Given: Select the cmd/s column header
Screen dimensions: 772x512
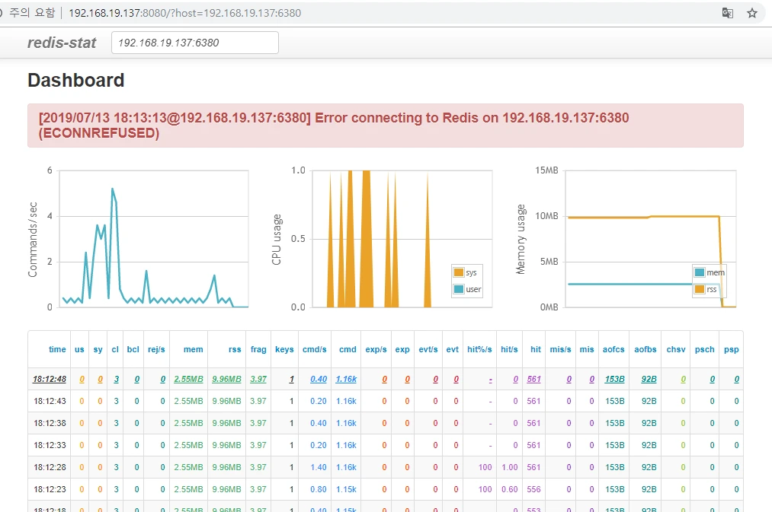Looking at the screenshot, I should click(x=314, y=349).
